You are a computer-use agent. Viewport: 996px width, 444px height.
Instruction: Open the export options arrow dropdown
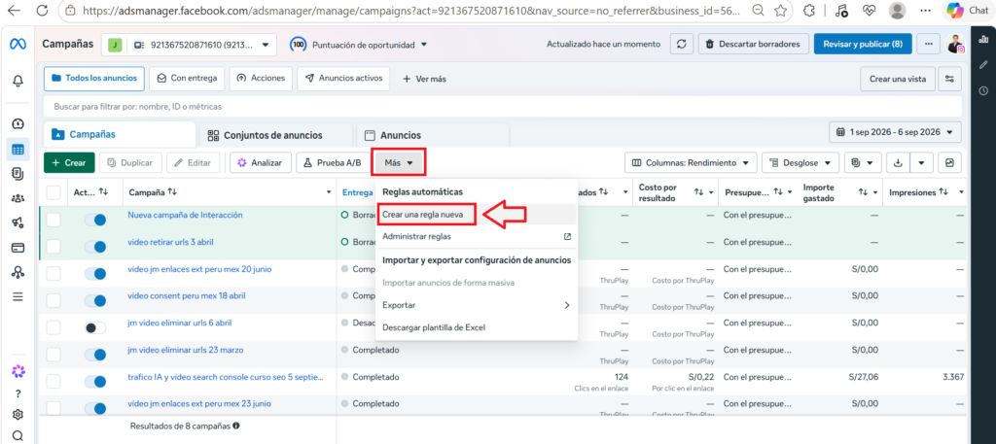click(x=921, y=163)
